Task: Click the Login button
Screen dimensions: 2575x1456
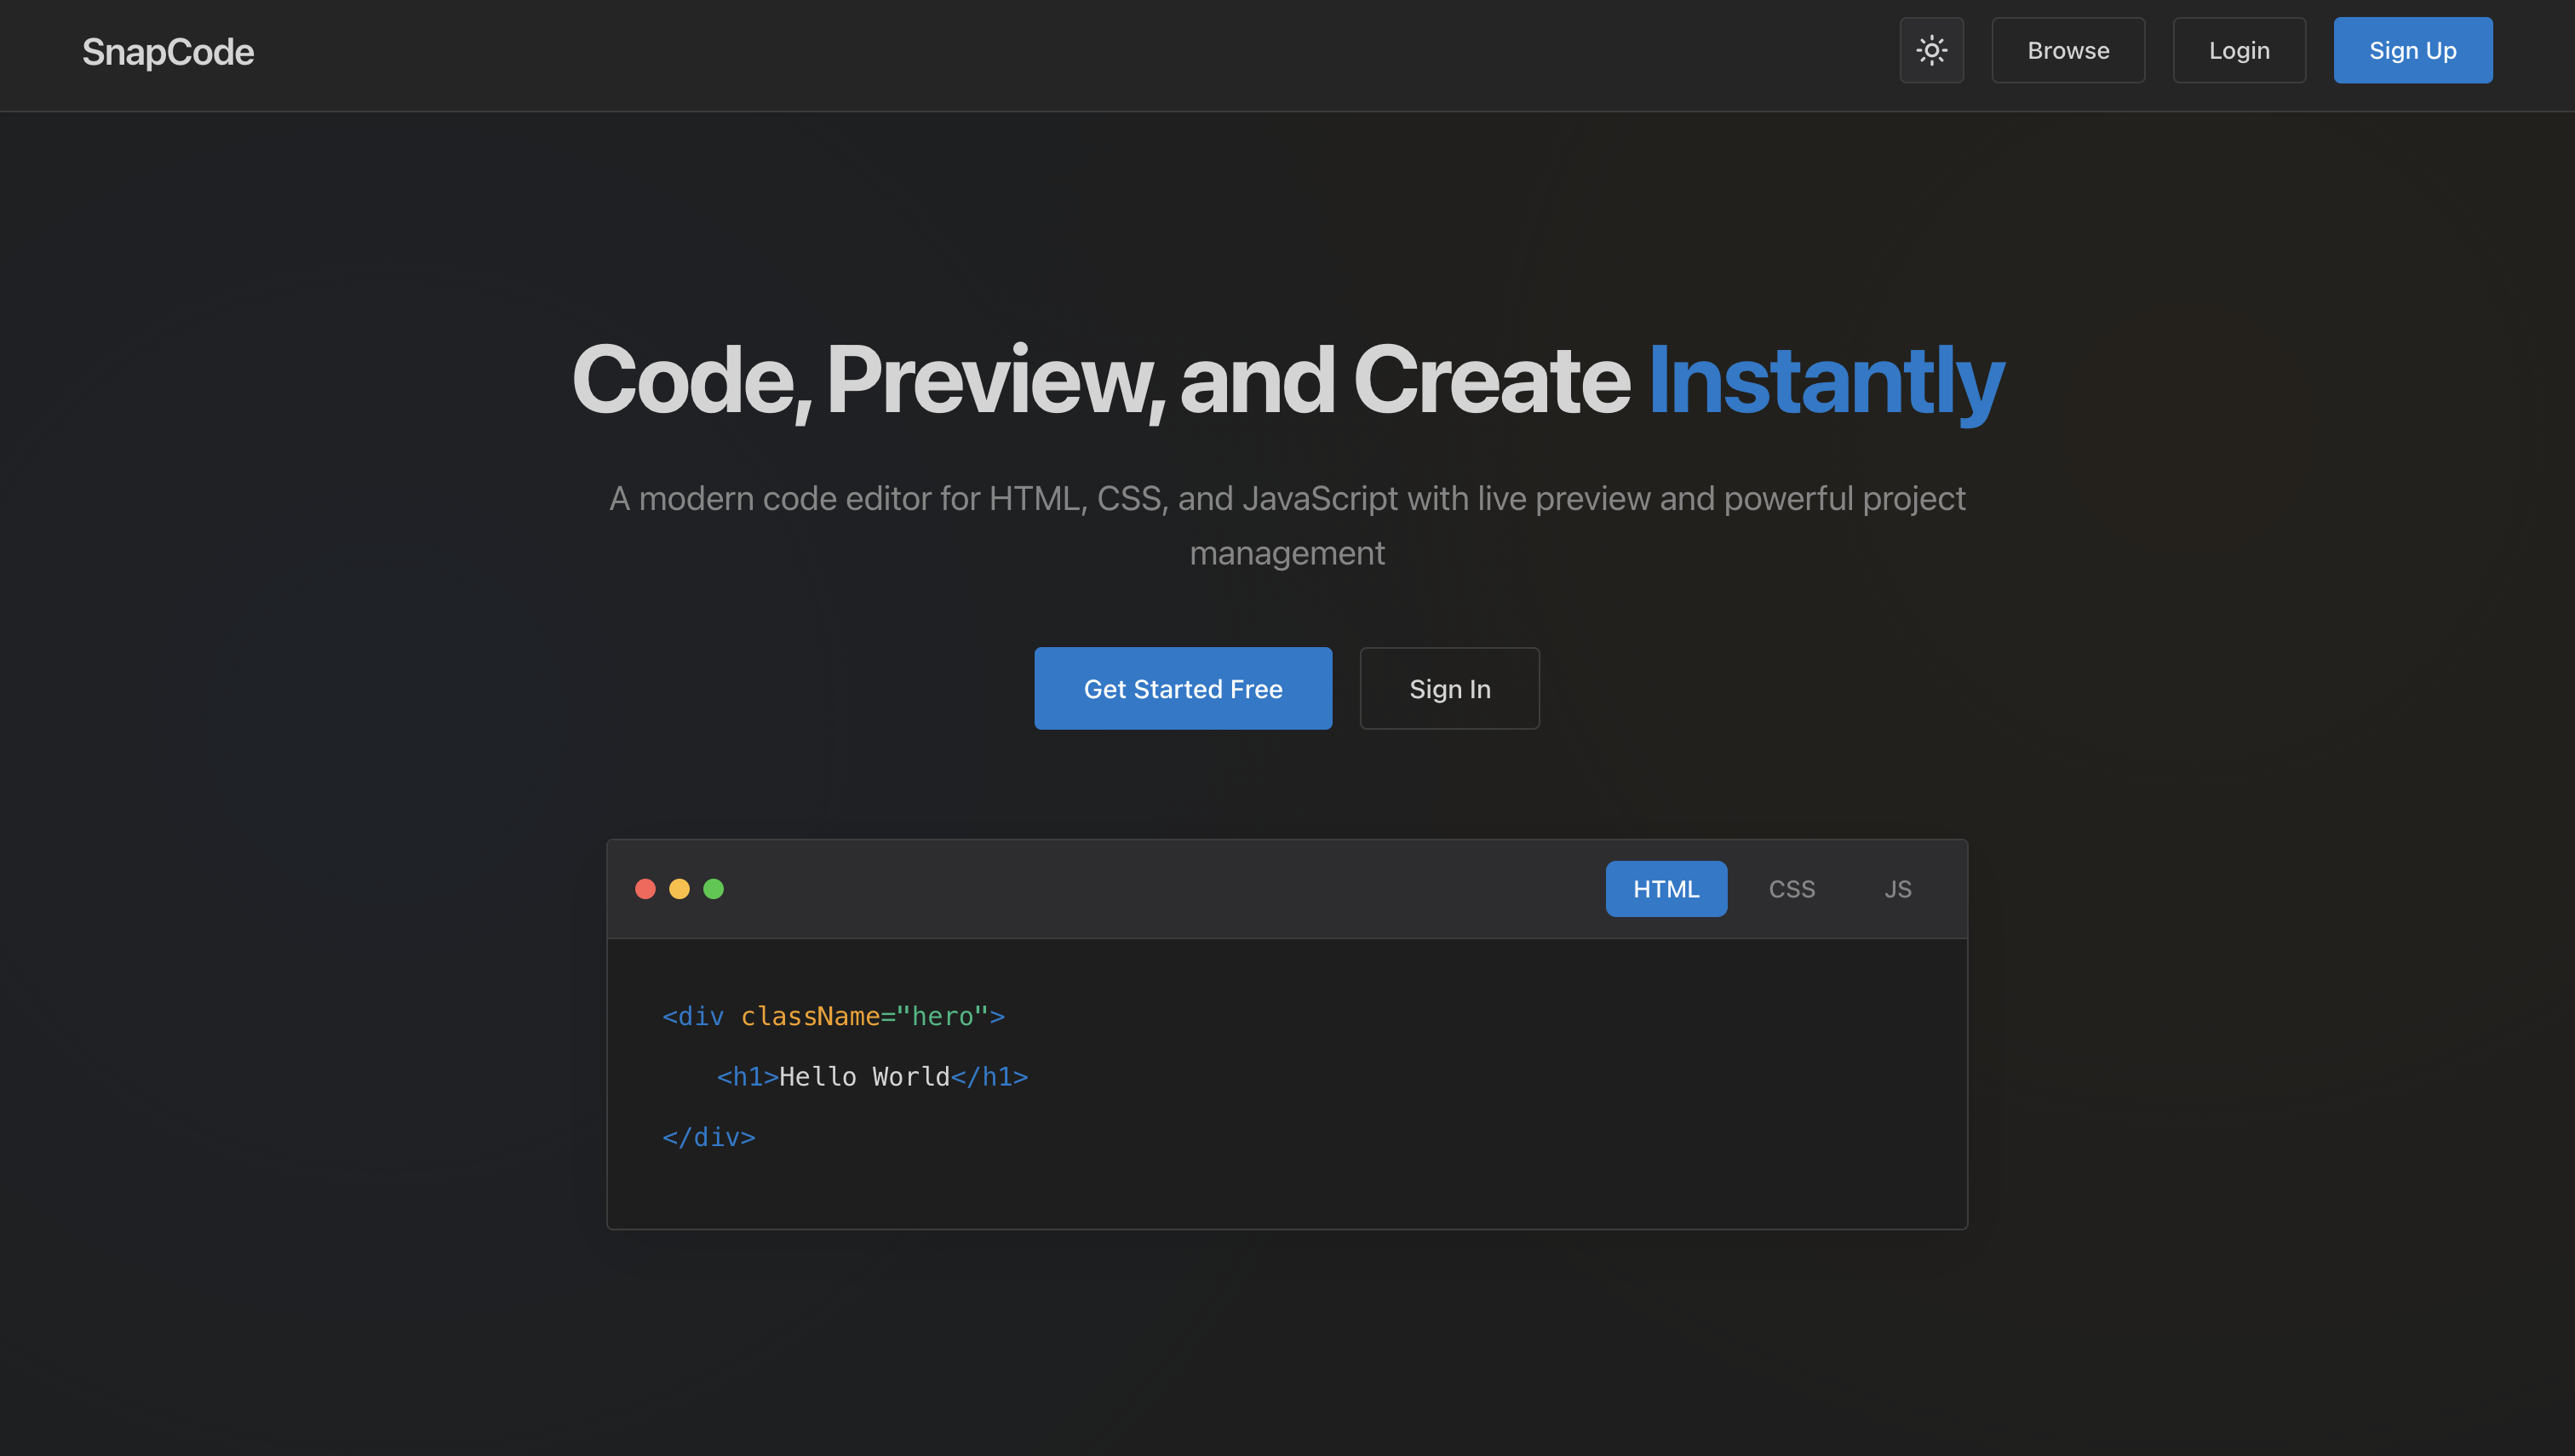Action: pyautogui.click(x=2238, y=50)
